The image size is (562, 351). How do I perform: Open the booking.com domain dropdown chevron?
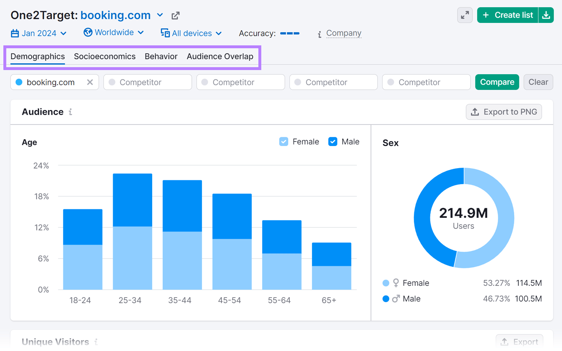160,15
